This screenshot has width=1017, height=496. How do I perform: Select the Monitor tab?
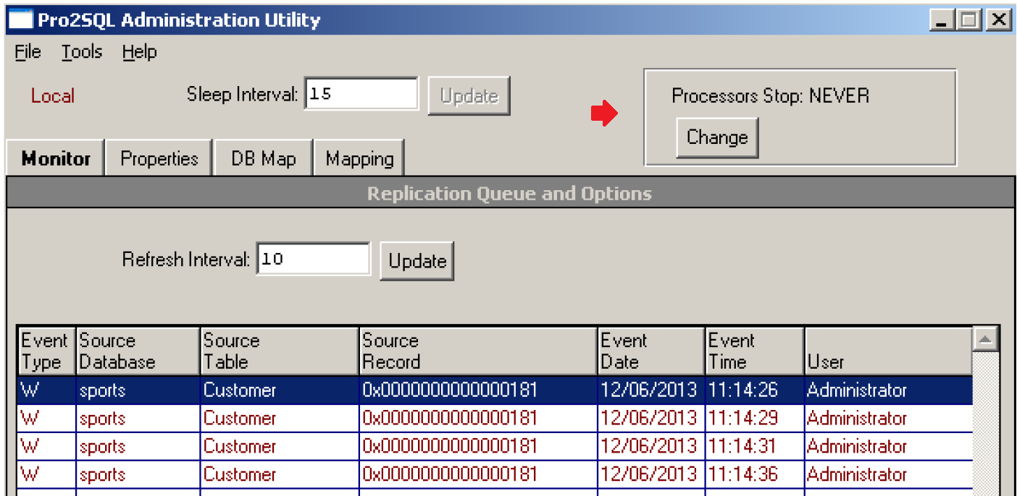(x=56, y=158)
